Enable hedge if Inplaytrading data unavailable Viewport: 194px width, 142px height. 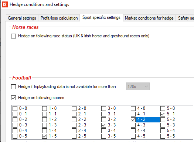click(x=13, y=87)
